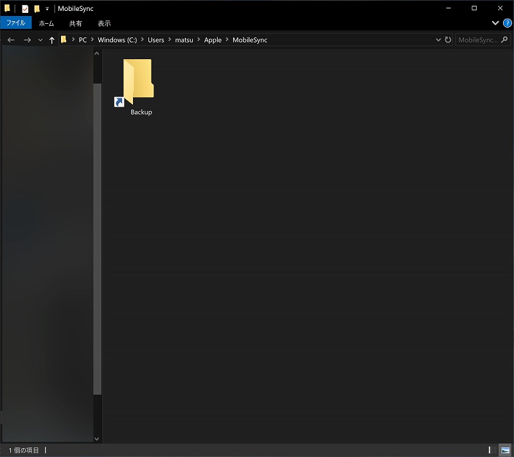The image size is (514, 457).
Task: Maximize the MobileSync window
Action: coord(474,8)
